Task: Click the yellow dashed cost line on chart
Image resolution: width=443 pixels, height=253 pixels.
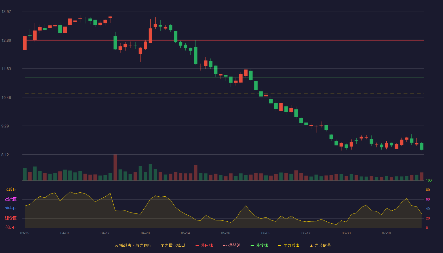Action: pyautogui.click(x=224, y=94)
